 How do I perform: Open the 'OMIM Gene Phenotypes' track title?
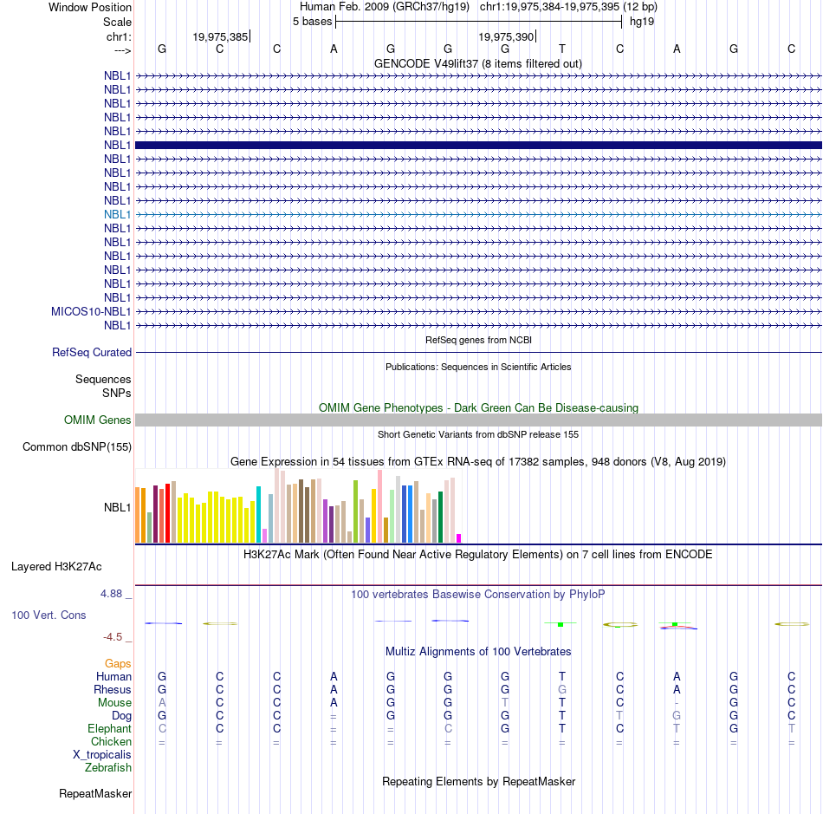point(478,407)
